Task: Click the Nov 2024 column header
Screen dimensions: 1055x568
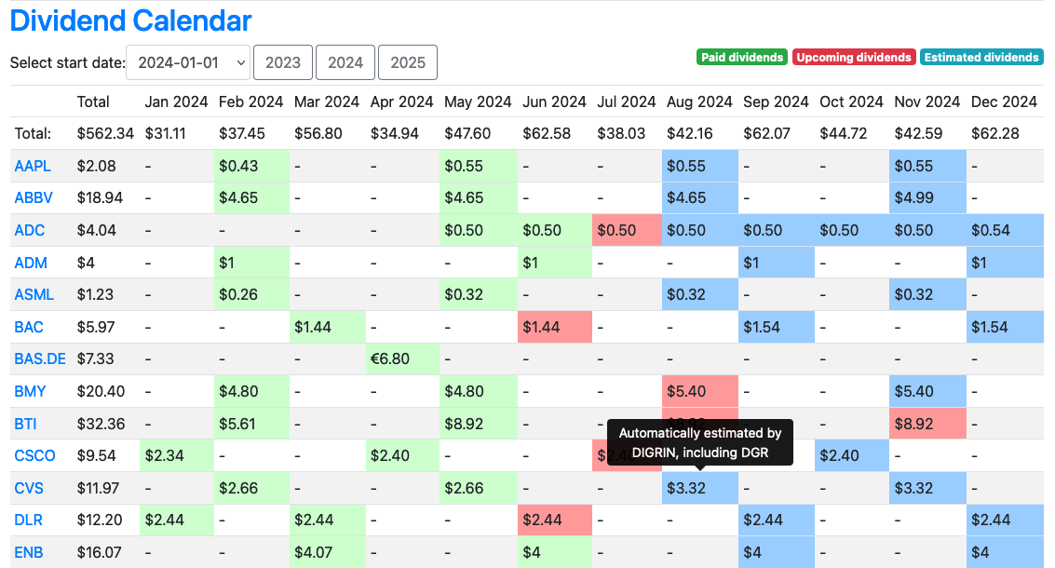Action: tap(927, 101)
